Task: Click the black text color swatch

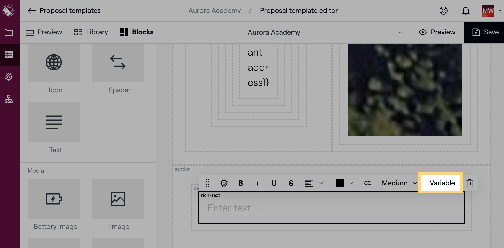Action: 339,183
